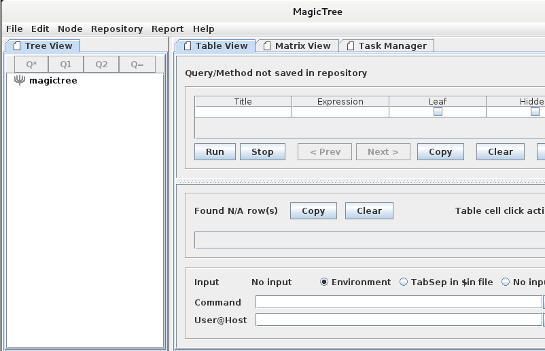Open the File menu
This screenshot has width=545, height=351.
point(14,29)
